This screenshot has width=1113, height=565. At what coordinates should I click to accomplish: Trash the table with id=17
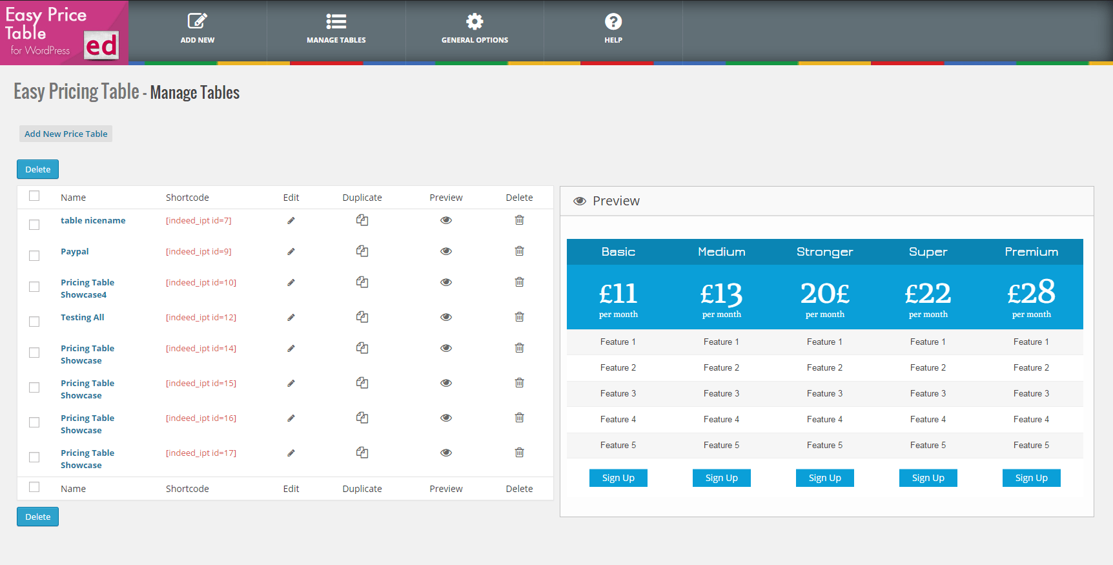click(519, 453)
